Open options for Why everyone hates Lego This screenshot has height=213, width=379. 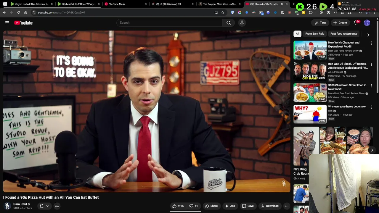(x=371, y=107)
